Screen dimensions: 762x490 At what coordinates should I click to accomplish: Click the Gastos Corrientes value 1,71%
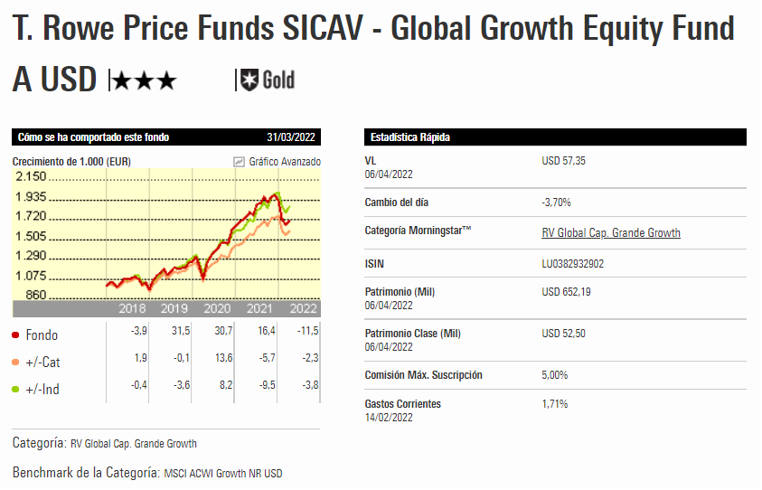click(x=554, y=404)
